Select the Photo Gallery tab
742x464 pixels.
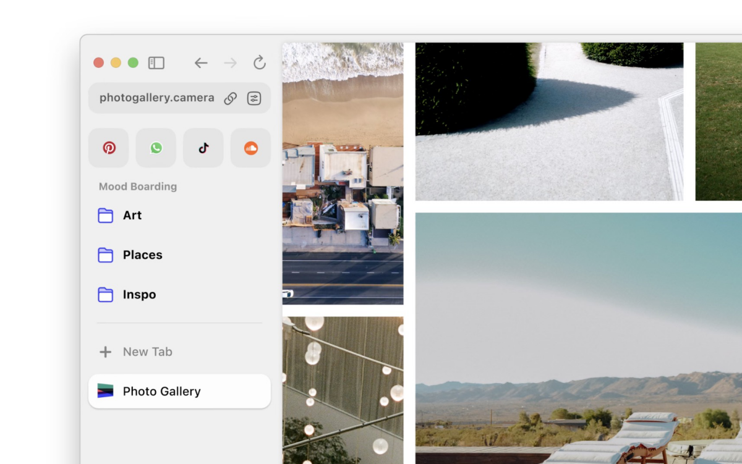pos(179,391)
